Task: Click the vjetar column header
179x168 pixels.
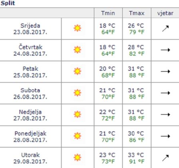Action: [x=165, y=13]
